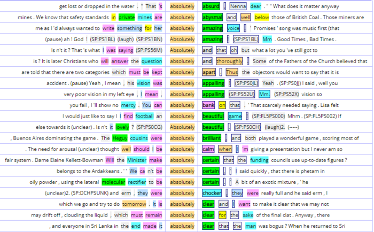Click the speaker code "(SP:PS1BN)"
This screenshot has width=374, height=232.
coord(149,40)
